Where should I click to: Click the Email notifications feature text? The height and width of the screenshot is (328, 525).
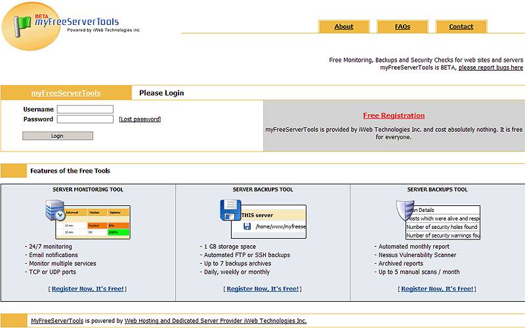point(53,255)
